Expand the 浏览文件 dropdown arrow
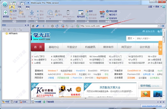This screenshot has width=167, height=109. click(50, 19)
